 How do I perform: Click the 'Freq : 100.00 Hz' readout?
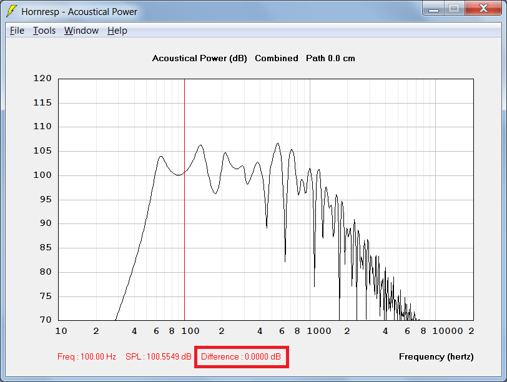(87, 356)
